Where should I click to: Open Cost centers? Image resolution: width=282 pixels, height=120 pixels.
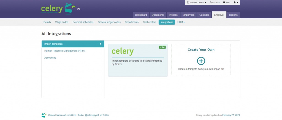[150, 22]
